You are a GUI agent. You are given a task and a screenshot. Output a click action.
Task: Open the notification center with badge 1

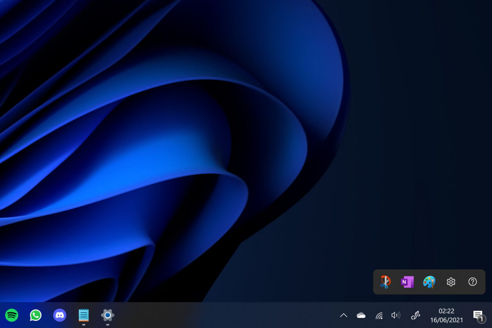coord(478,316)
